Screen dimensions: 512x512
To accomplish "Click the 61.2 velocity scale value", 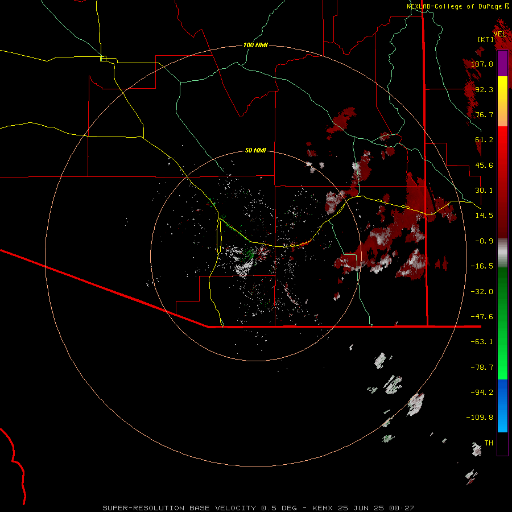I will pos(484,140).
